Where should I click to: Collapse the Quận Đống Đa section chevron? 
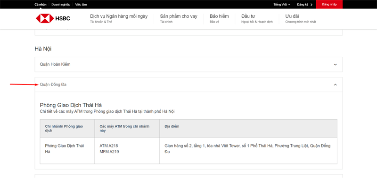336,85
